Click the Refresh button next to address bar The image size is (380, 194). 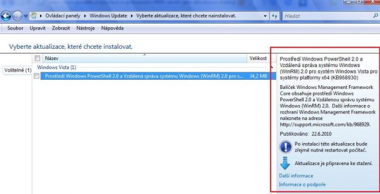[275, 16]
